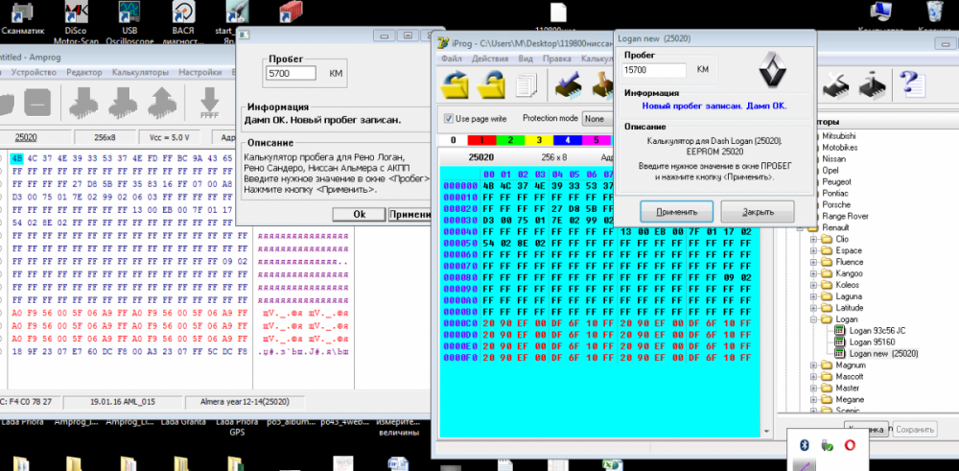959x471 pixels.
Task: Expand the Kangoo folder node
Action: (814, 273)
